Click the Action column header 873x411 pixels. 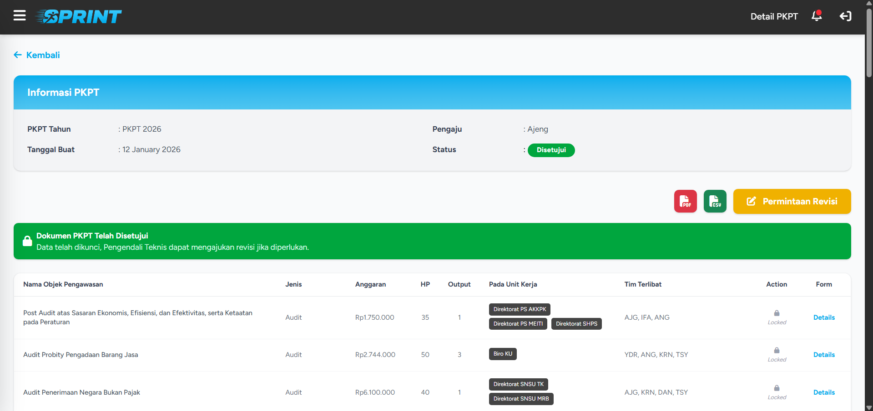pos(777,284)
